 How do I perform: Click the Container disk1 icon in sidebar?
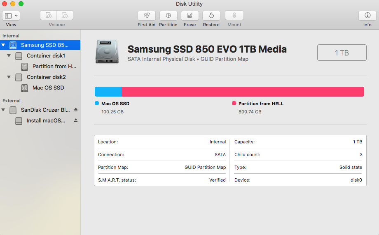(19, 56)
